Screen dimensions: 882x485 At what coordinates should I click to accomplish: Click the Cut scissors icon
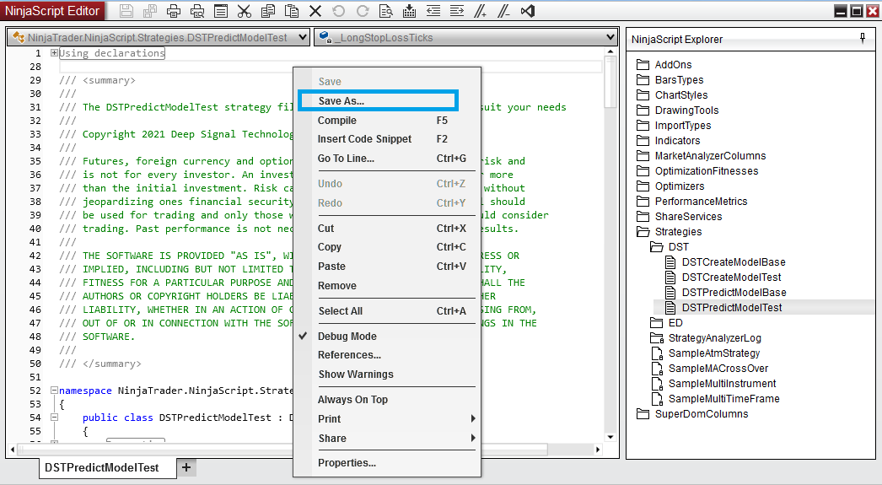(245, 11)
